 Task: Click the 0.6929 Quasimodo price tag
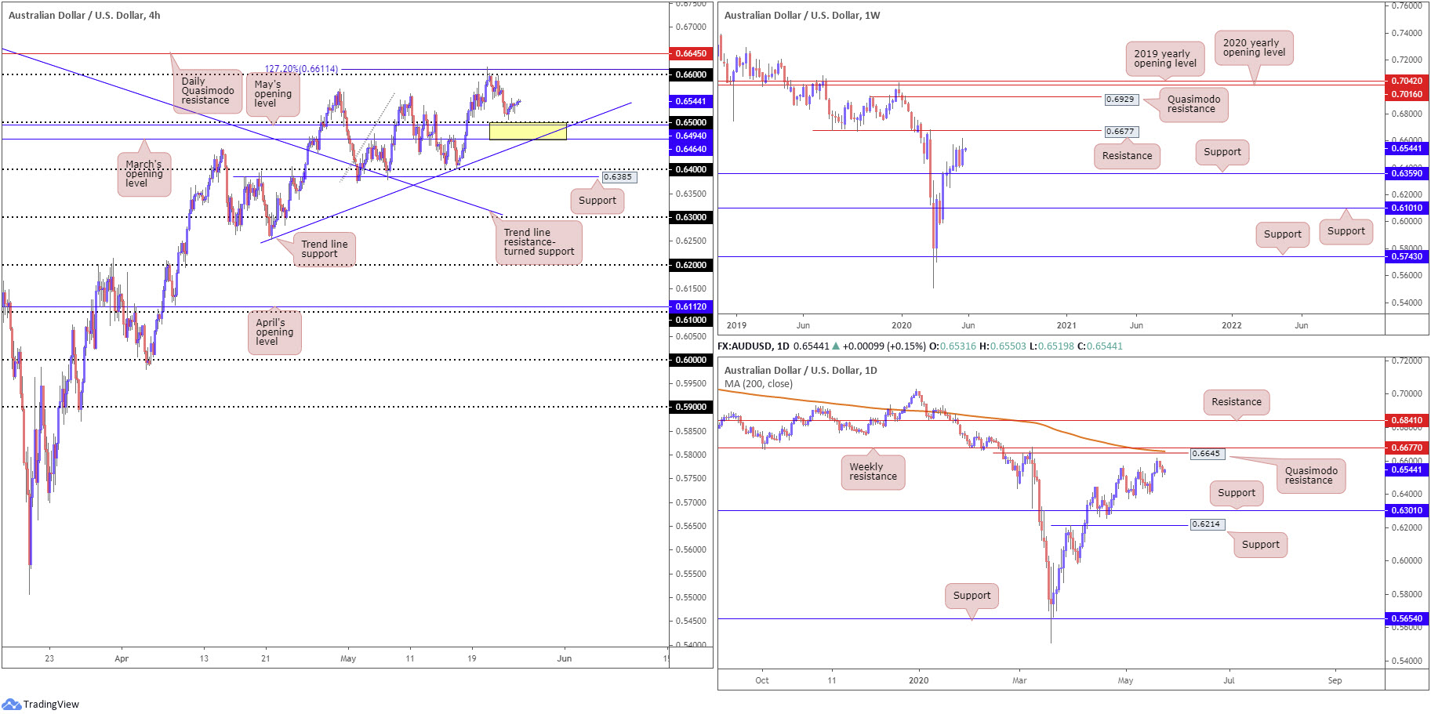(1120, 100)
